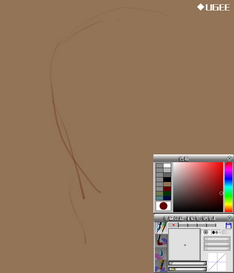The image size is (234, 273).
Task: Click the rainbow hue strip
Action: tap(229, 187)
